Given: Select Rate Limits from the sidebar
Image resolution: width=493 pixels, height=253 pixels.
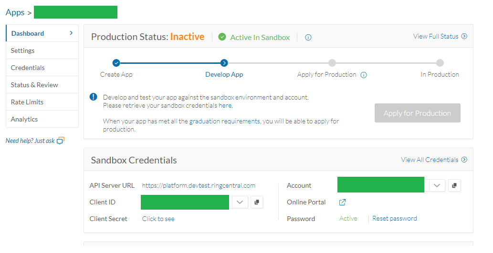Looking at the screenshot, I should click(27, 102).
